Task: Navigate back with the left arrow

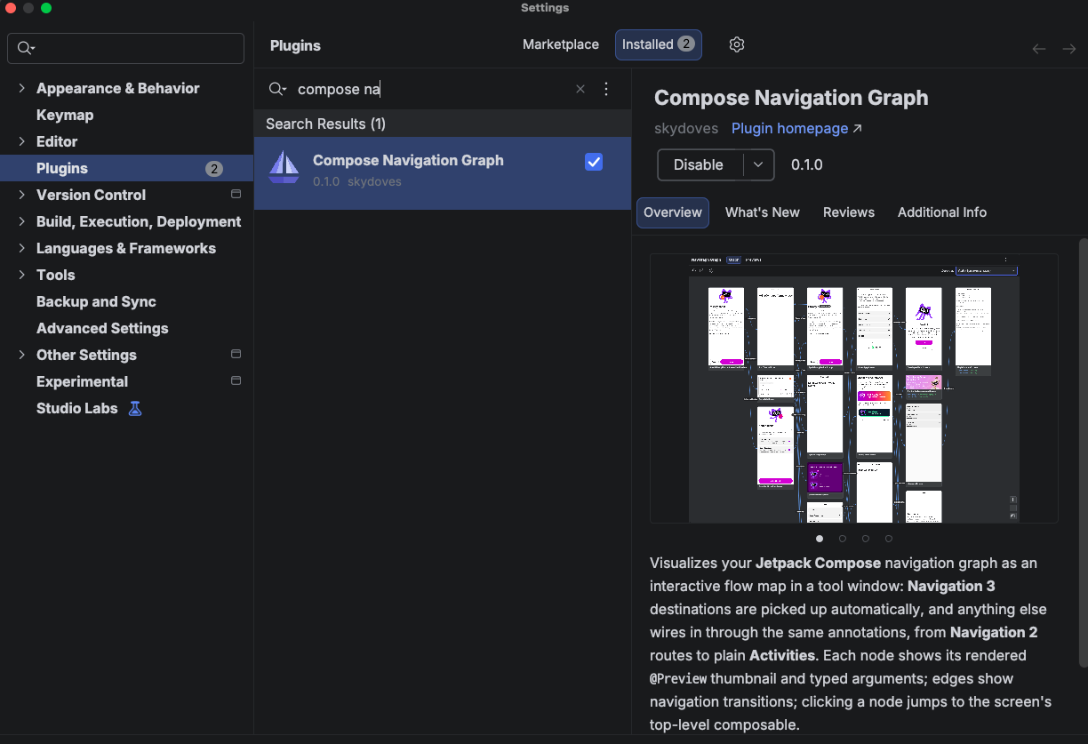Action: 1039,49
